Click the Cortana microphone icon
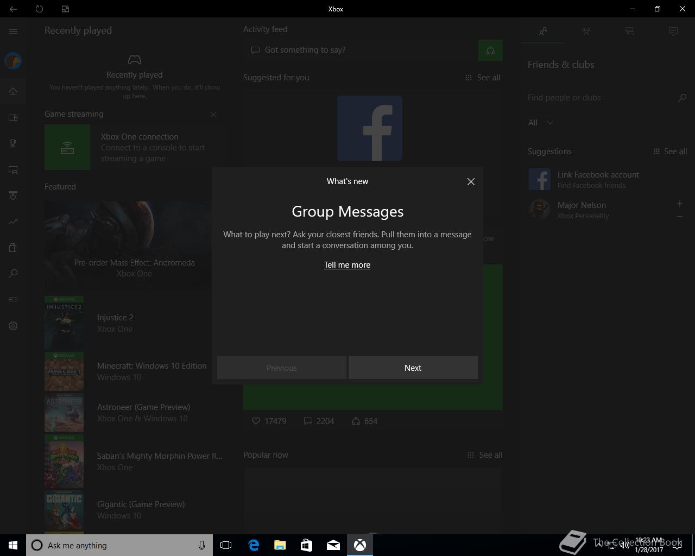 tap(201, 545)
